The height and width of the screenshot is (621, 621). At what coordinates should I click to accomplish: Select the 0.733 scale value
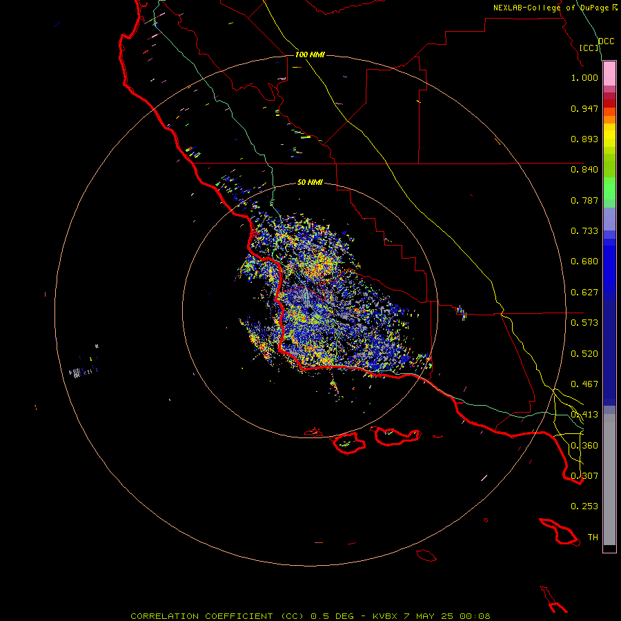pyautogui.click(x=584, y=231)
